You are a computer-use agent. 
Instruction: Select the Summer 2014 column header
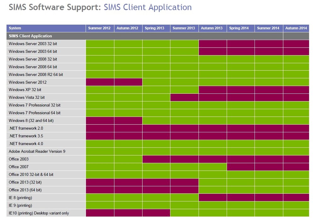tap(268, 28)
